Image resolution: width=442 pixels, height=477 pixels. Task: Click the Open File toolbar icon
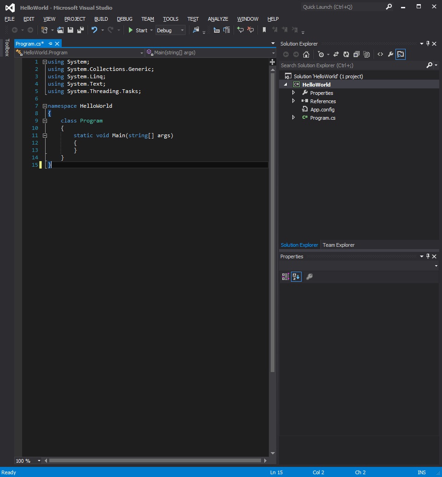pos(60,30)
